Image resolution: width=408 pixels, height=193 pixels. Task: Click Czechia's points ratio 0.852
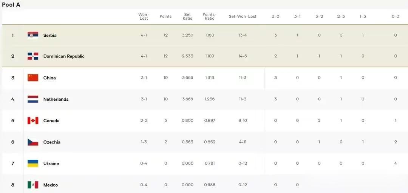pyautogui.click(x=209, y=142)
